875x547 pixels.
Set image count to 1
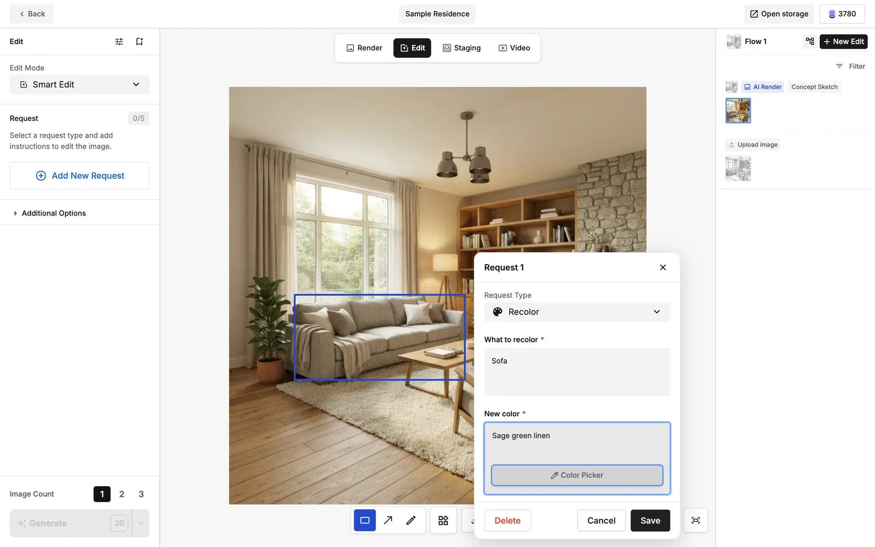102,494
